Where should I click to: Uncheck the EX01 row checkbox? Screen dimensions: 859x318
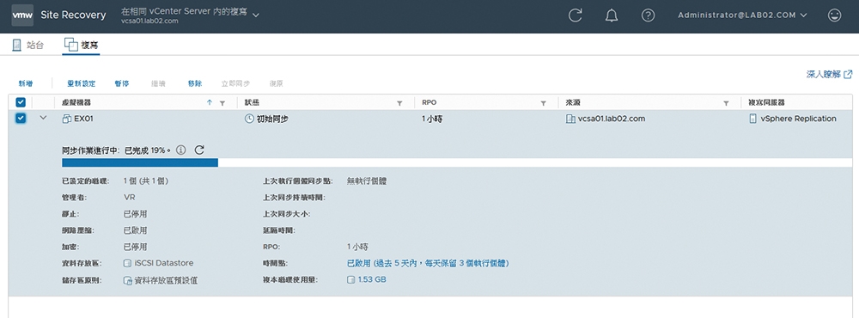point(21,119)
